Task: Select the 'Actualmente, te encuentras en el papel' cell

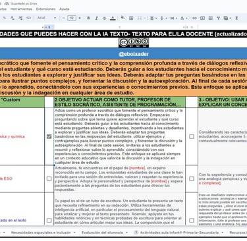Action: 119,178
